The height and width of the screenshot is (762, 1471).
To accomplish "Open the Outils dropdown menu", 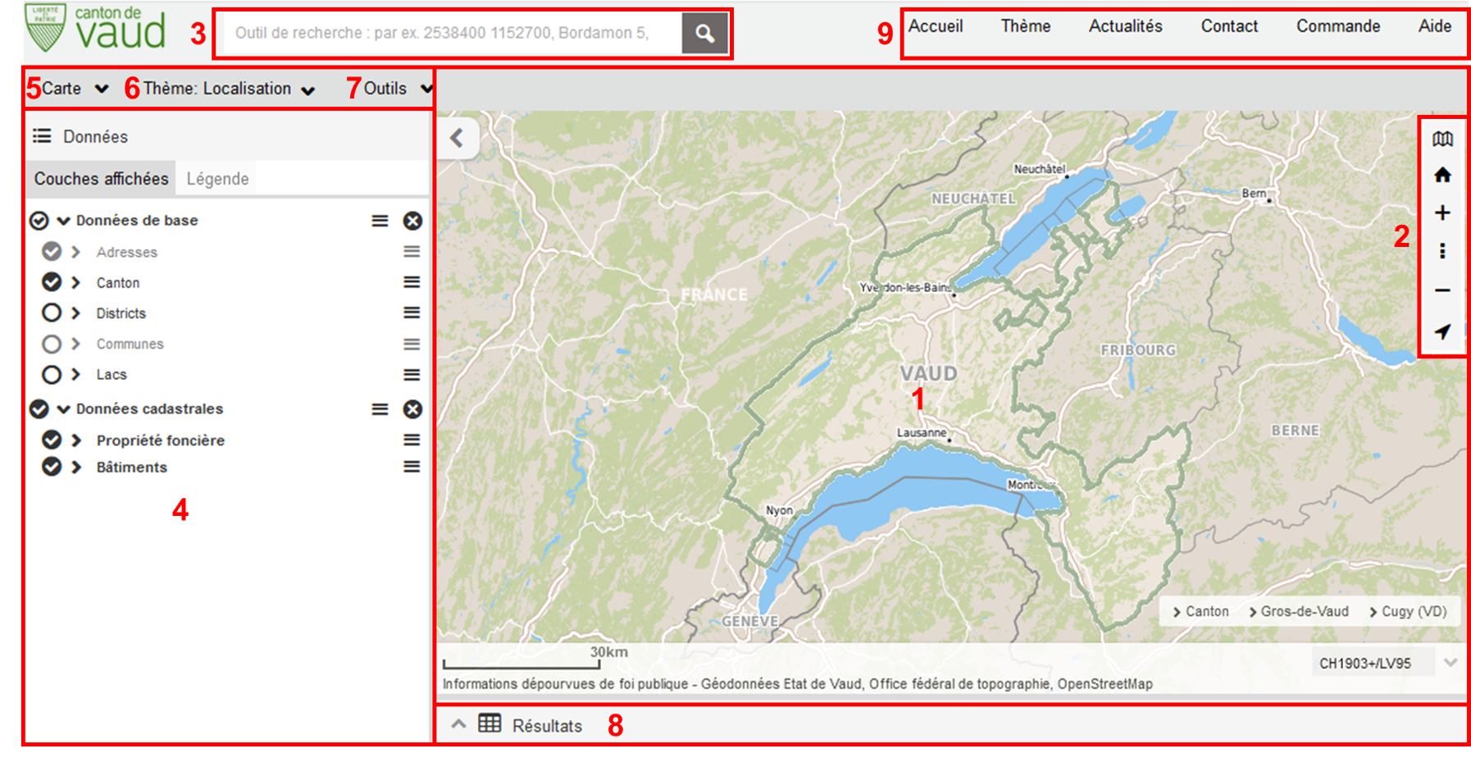I will coord(398,88).
